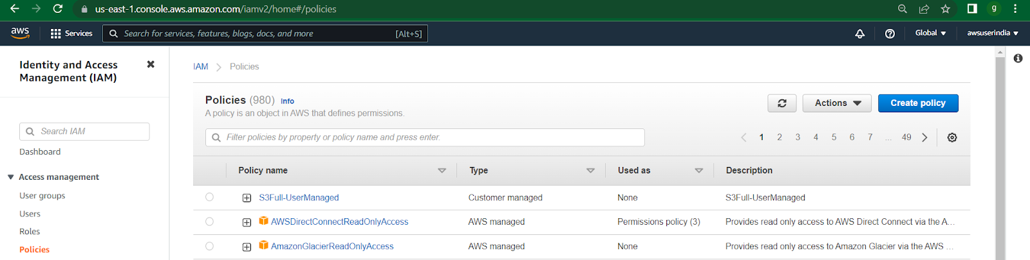Share this page from the address bar

pos(924,9)
